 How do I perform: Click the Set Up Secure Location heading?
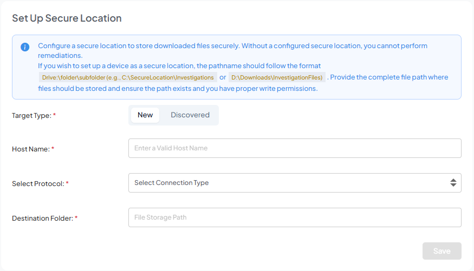[67, 18]
